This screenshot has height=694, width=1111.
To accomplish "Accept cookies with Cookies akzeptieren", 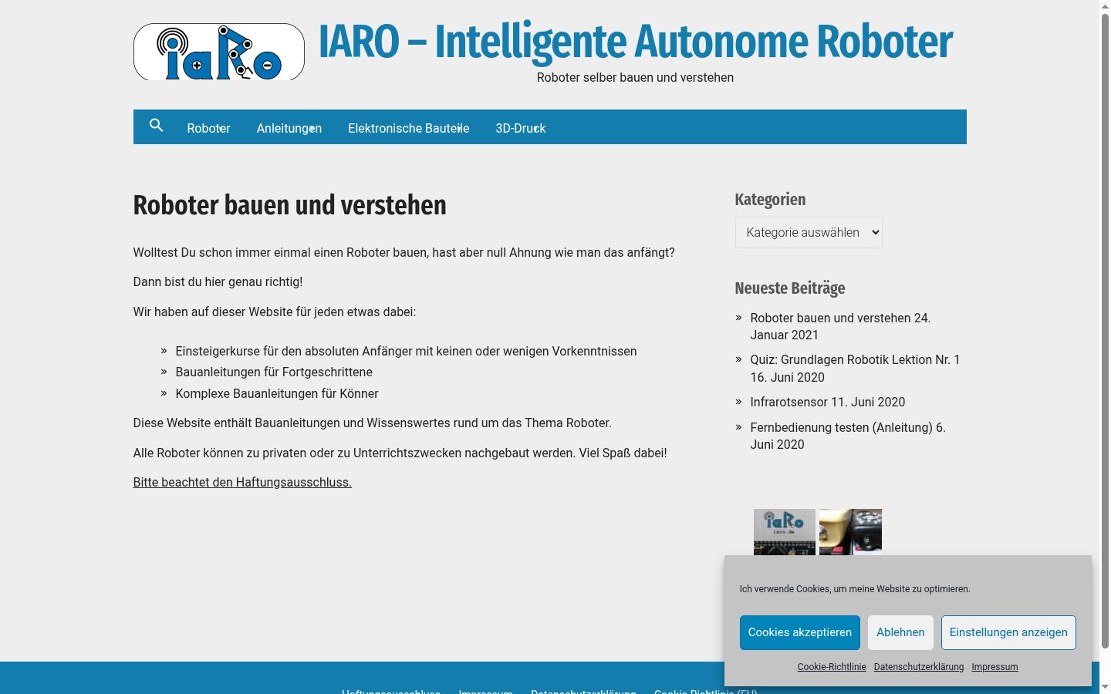I will (800, 632).
